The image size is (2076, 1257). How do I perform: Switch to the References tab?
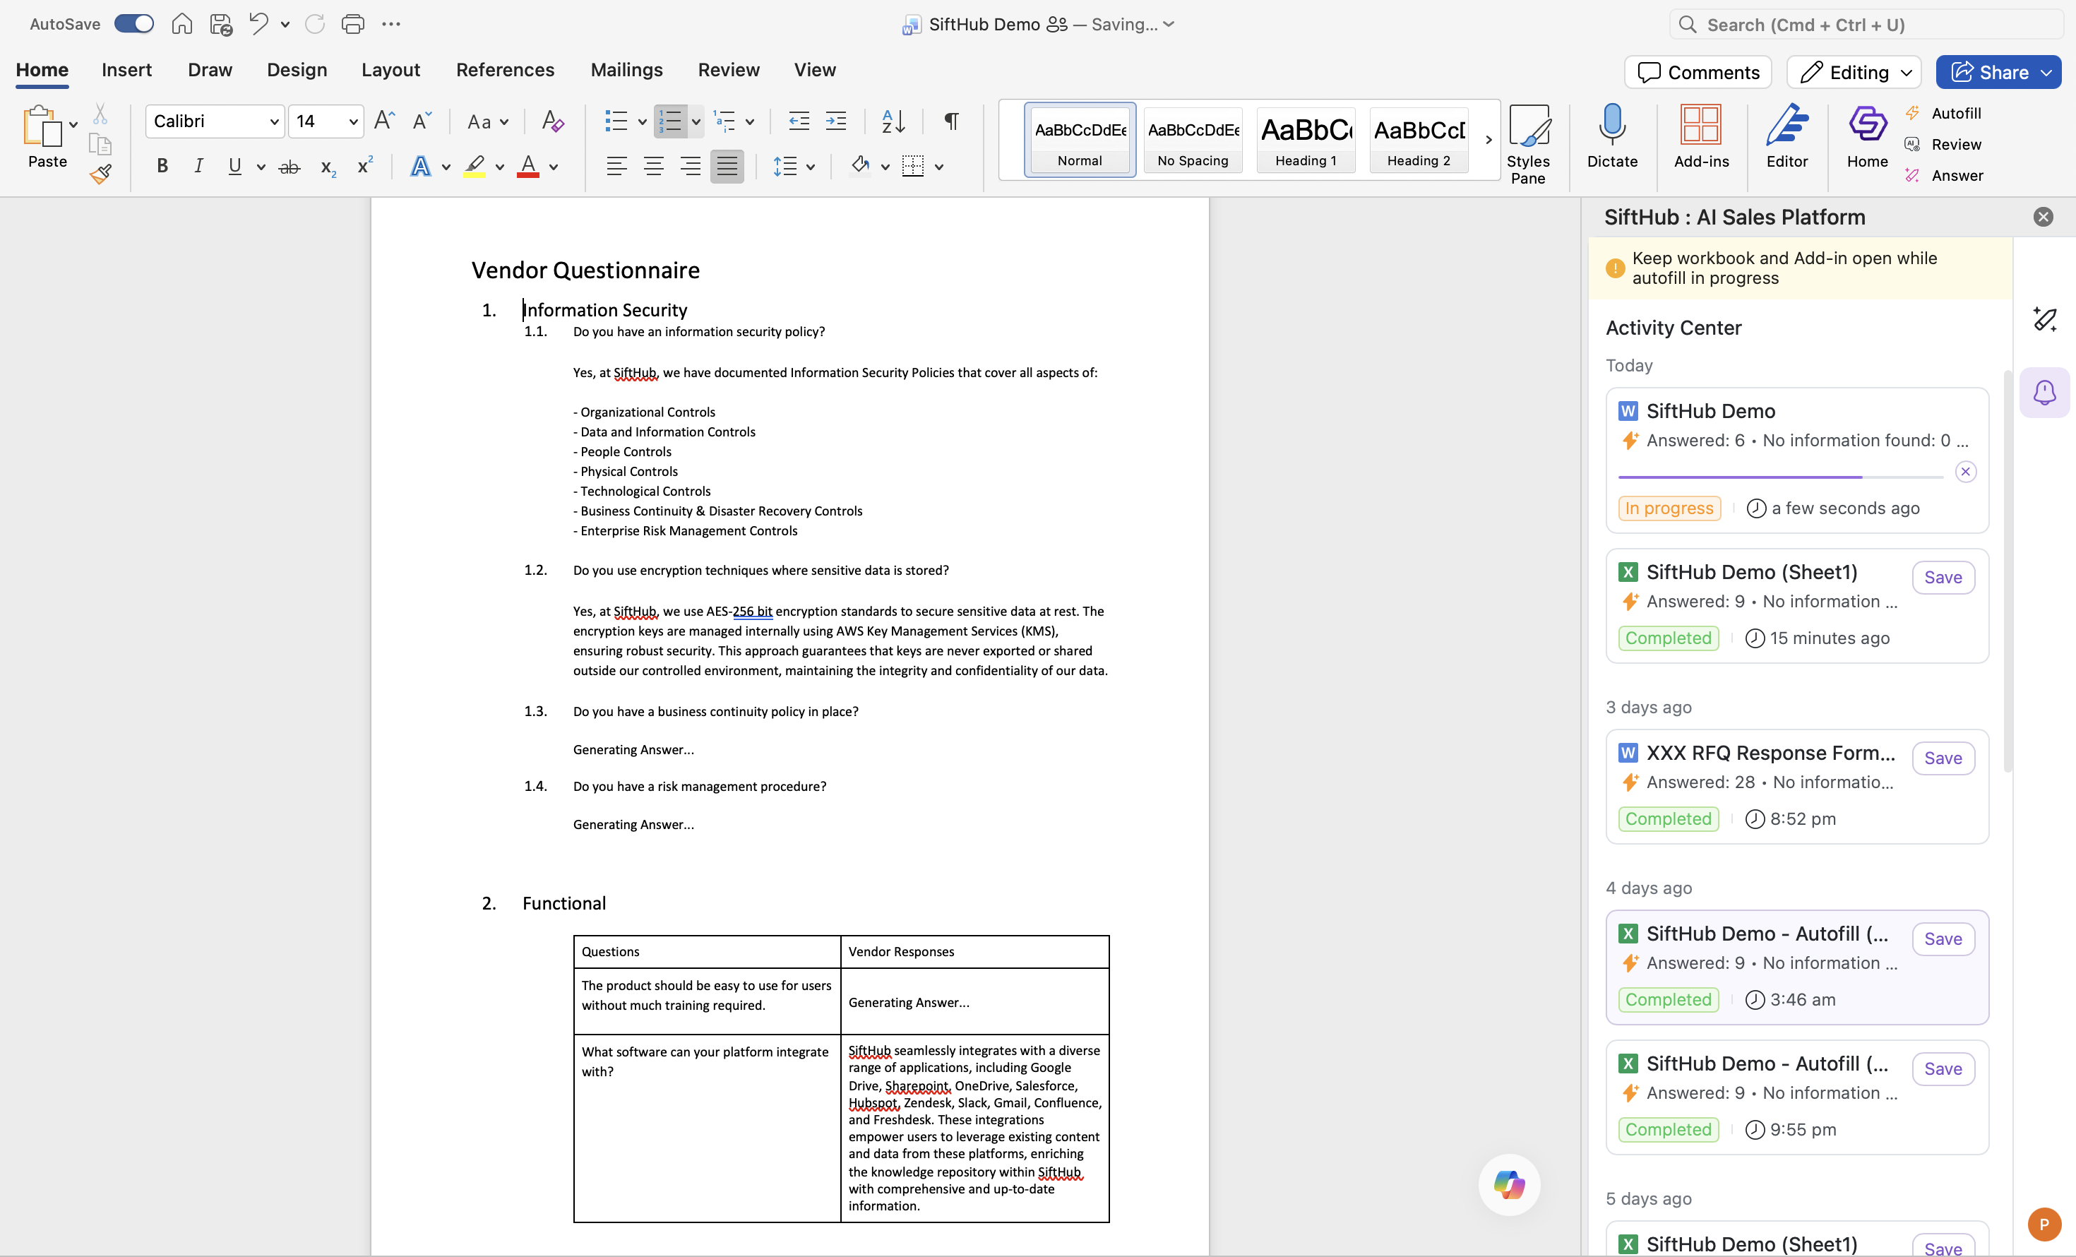pyautogui.click(x=505, y=70)
